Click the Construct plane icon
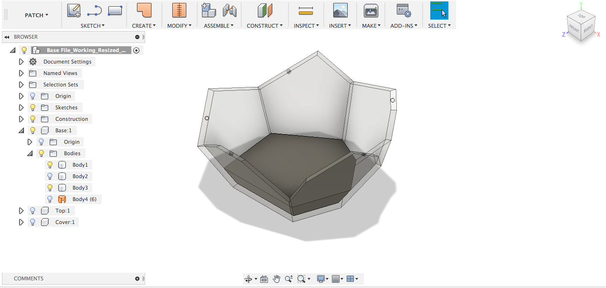This screenshot has height=288, width=606. pos(265,11)
